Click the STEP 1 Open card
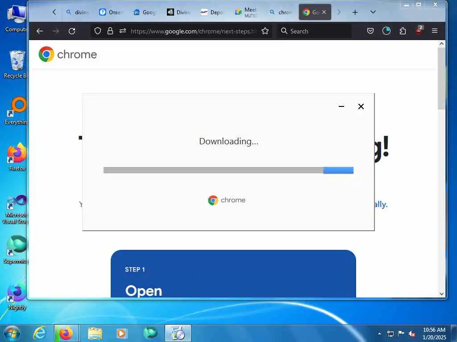 click(233, 273)
